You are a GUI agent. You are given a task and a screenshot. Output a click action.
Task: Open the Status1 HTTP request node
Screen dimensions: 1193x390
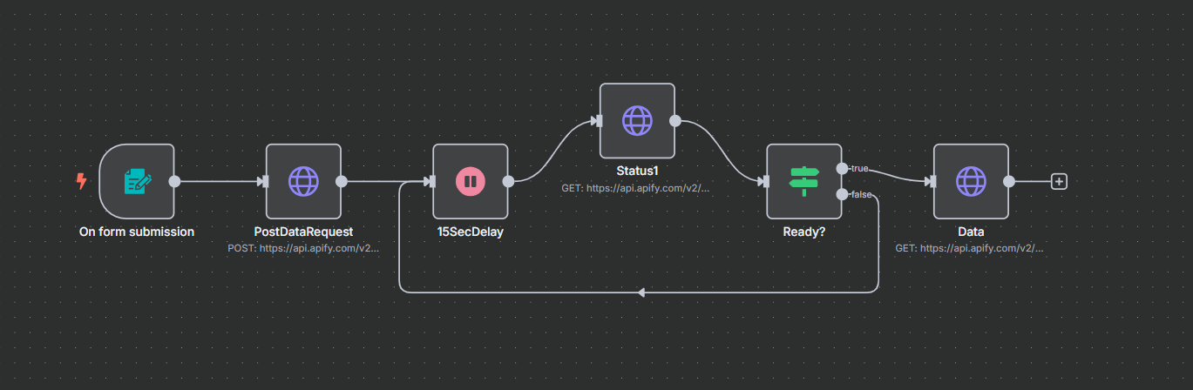pyautogui.click(x=637, y=121)
